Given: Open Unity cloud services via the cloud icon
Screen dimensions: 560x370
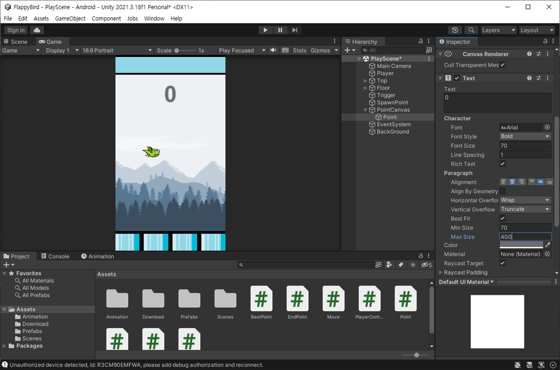Looking at the screenshot, I should [x=37, y=30].
